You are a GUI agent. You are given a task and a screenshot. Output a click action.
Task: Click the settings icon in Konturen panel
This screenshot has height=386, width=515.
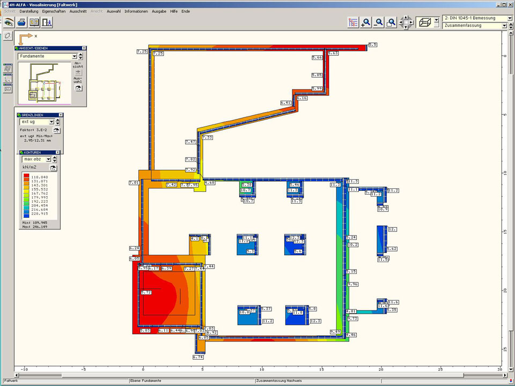pos(53,167)
